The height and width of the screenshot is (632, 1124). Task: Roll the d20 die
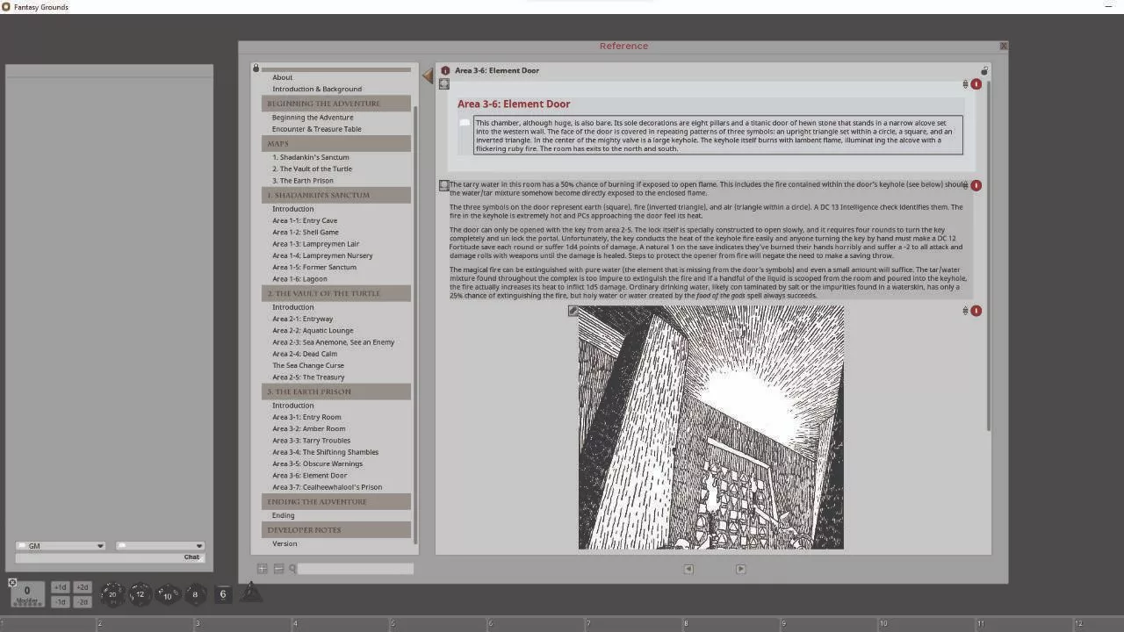tap(112, 594)
